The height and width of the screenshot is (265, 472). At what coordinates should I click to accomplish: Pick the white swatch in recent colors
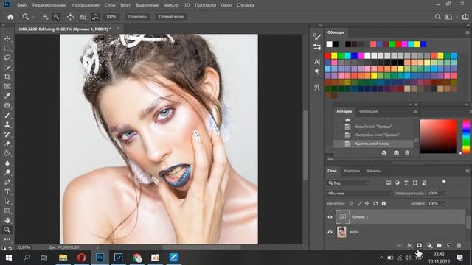coord(330,44)
